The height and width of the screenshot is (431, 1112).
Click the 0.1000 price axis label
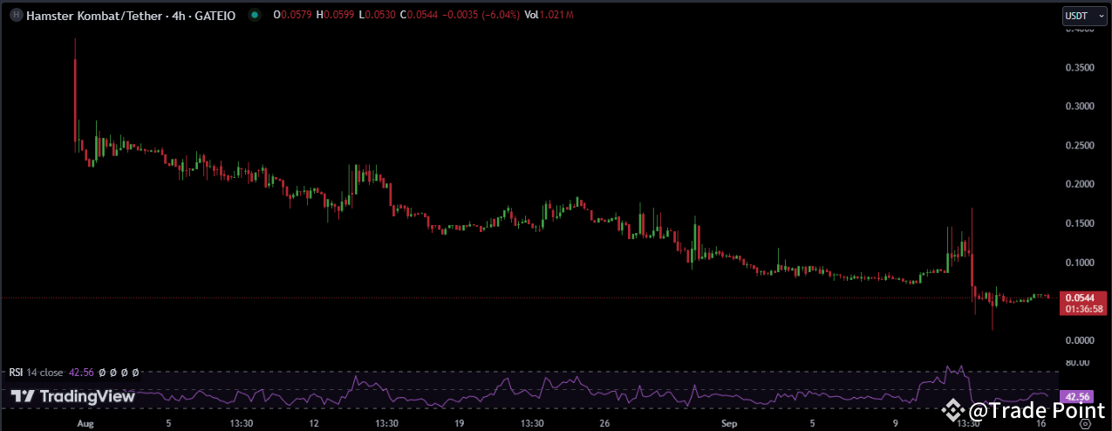(x=1078, y=263)
